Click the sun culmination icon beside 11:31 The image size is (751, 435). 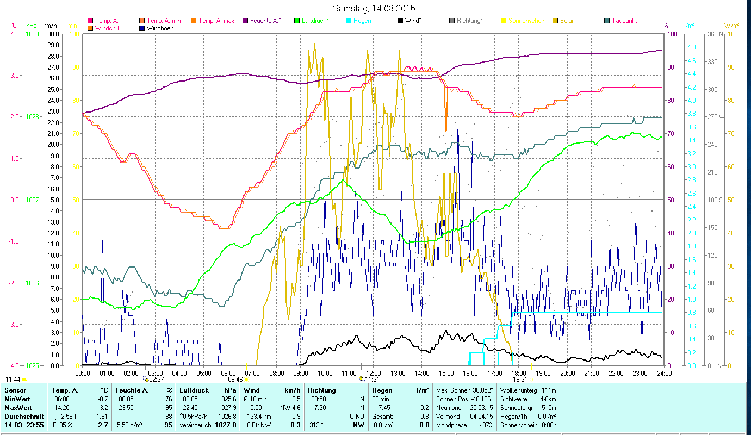(361, 379)
